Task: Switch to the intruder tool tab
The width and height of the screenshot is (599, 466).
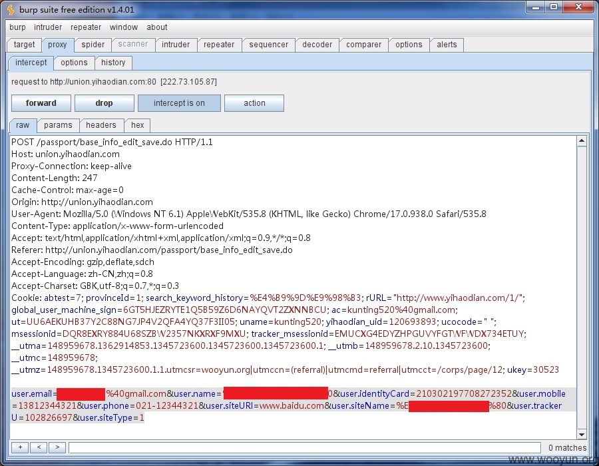Action: pos(176,45)
